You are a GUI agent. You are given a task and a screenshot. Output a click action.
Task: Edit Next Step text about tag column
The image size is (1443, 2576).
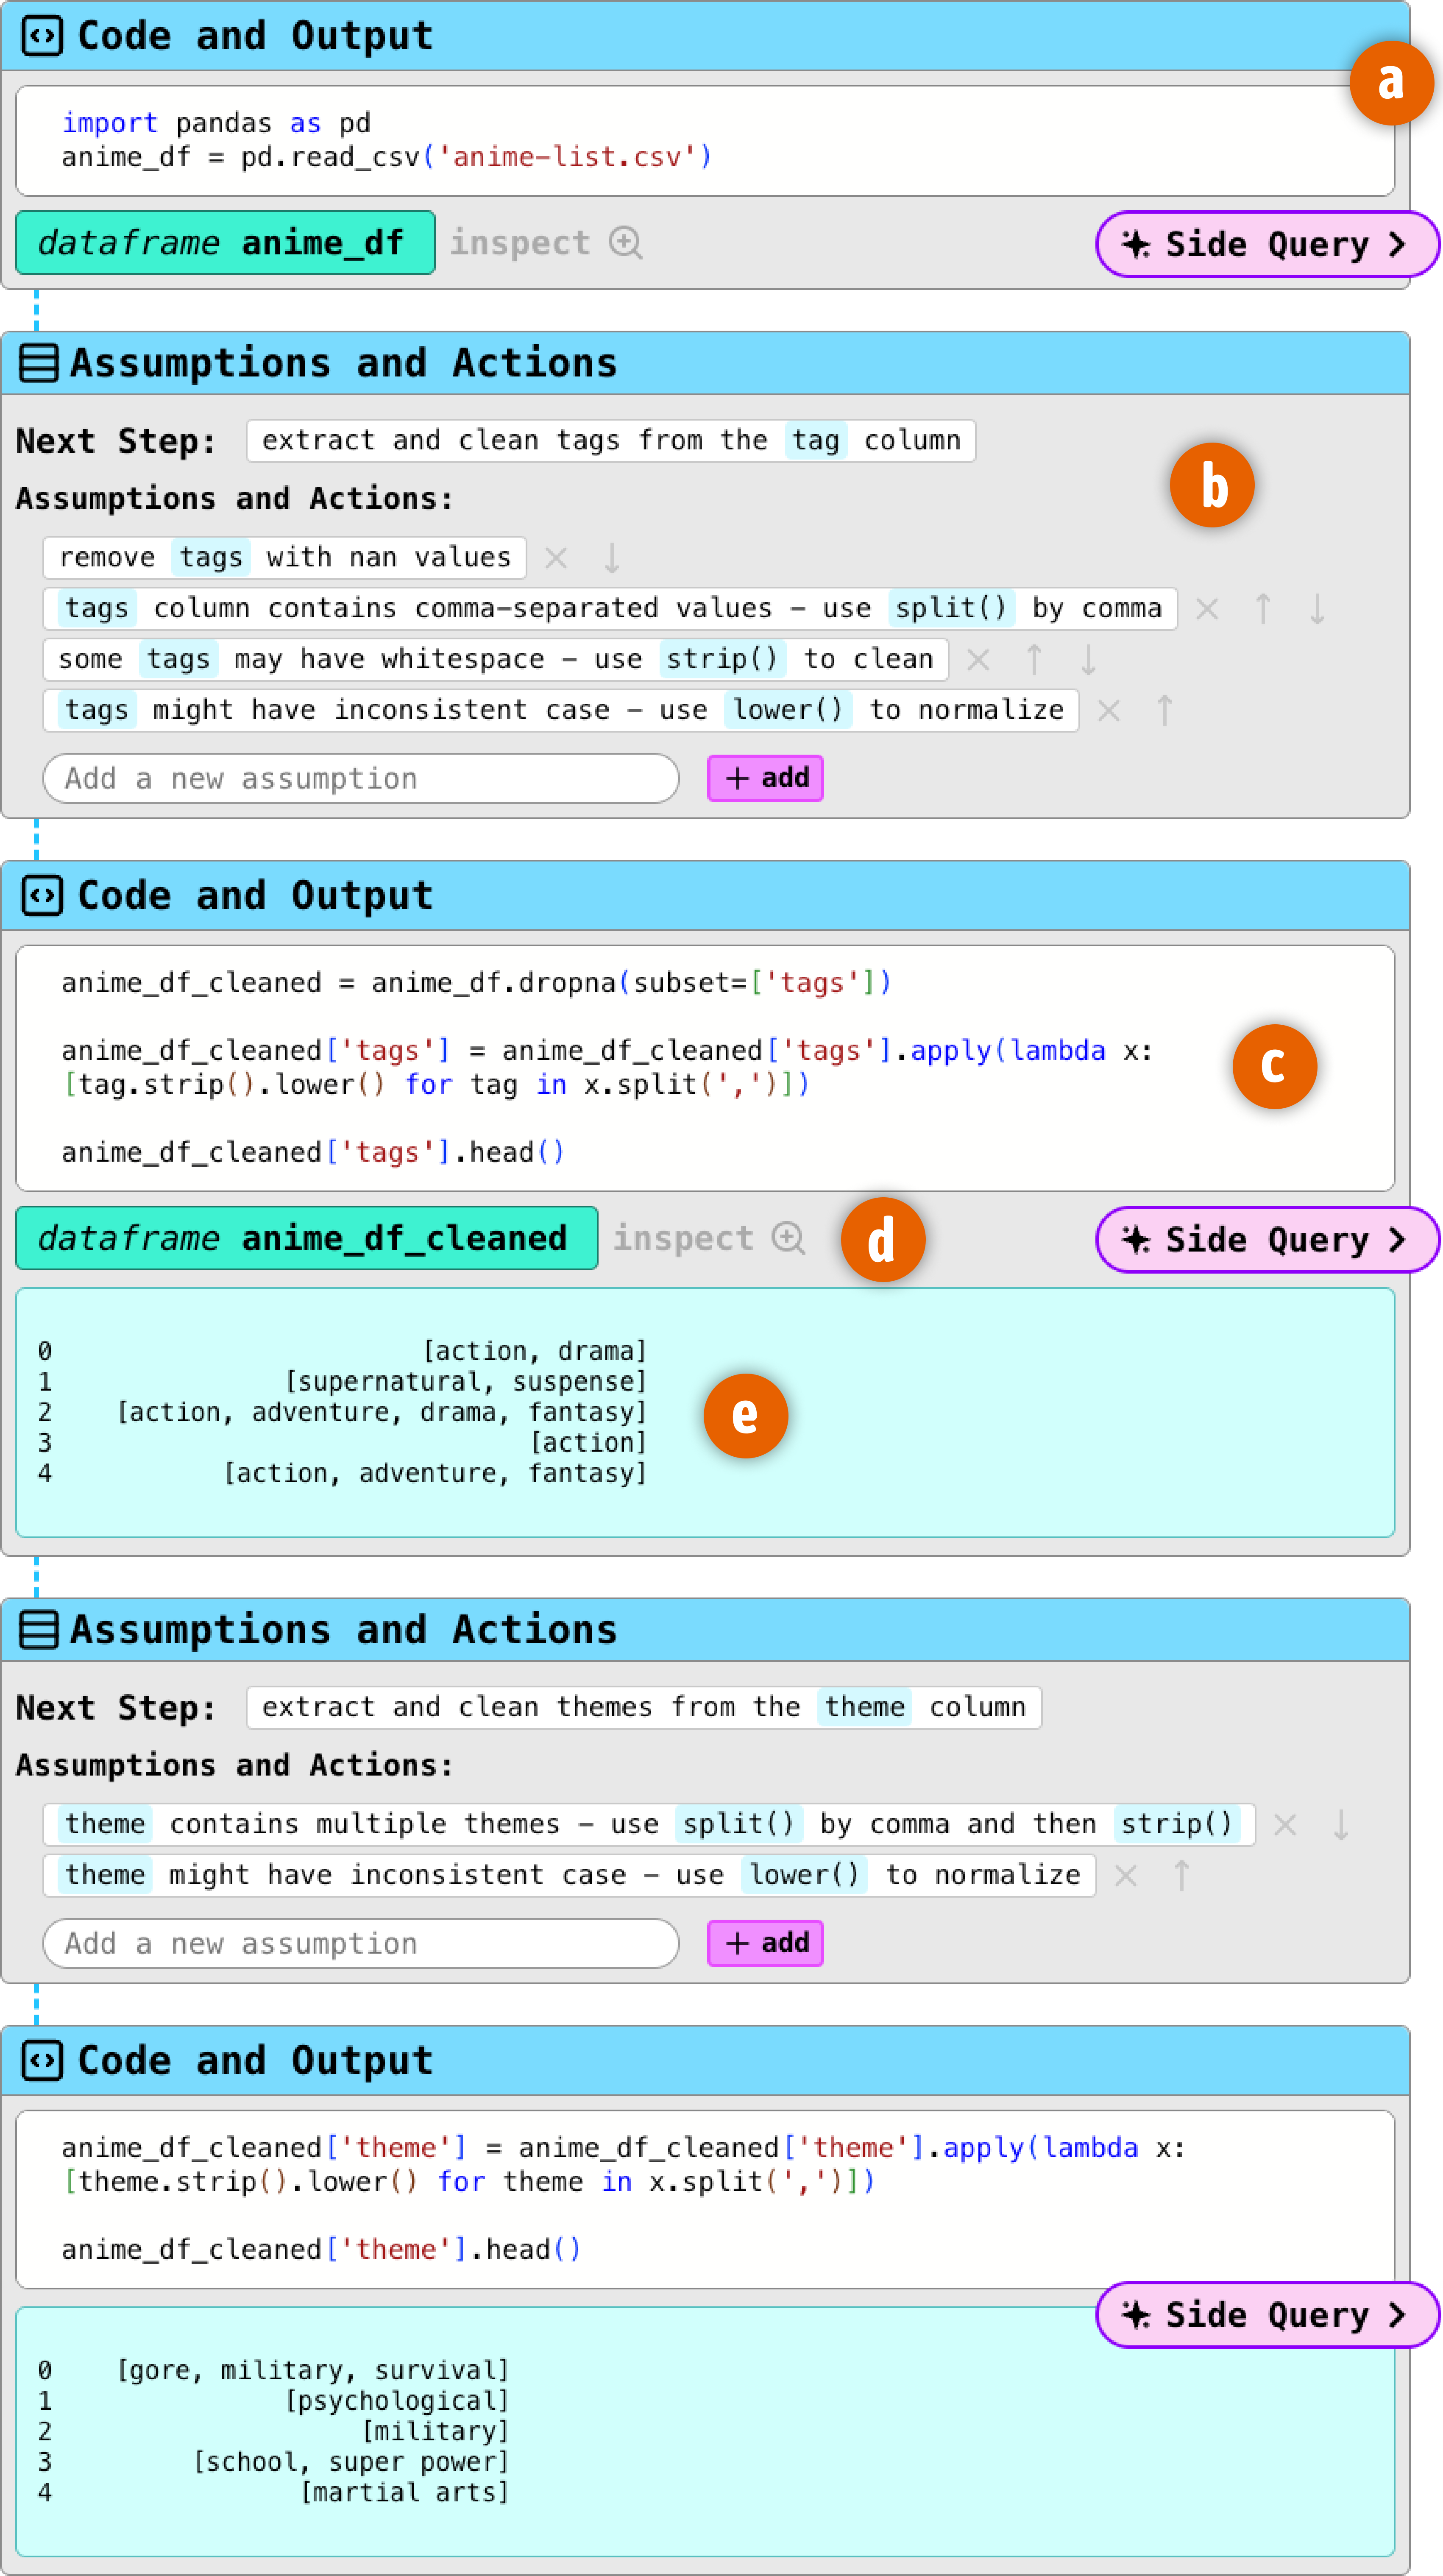pyautogui.click(x=610, y=441)
